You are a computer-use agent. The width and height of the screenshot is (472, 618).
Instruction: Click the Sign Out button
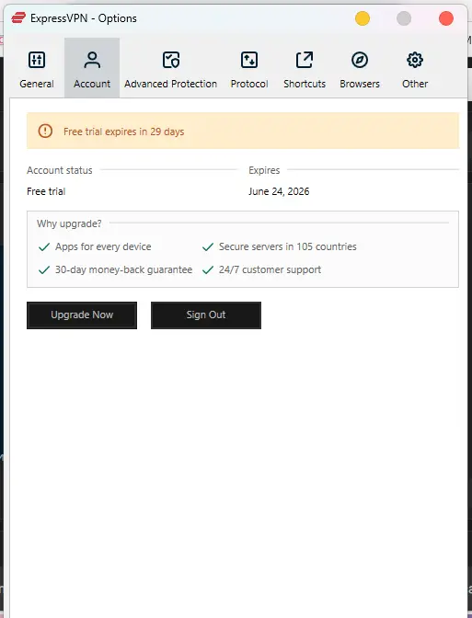[206, 315]
